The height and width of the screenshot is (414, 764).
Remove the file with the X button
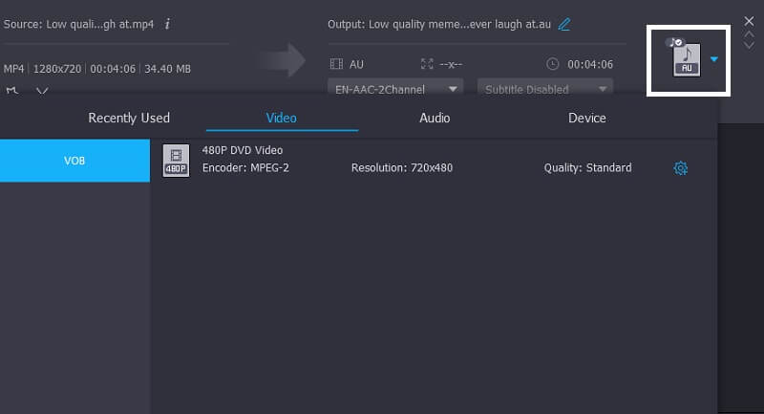click(749, 20)
